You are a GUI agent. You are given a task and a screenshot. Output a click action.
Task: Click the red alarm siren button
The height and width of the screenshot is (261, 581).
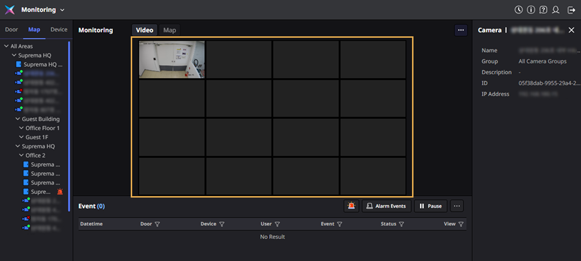351,206
